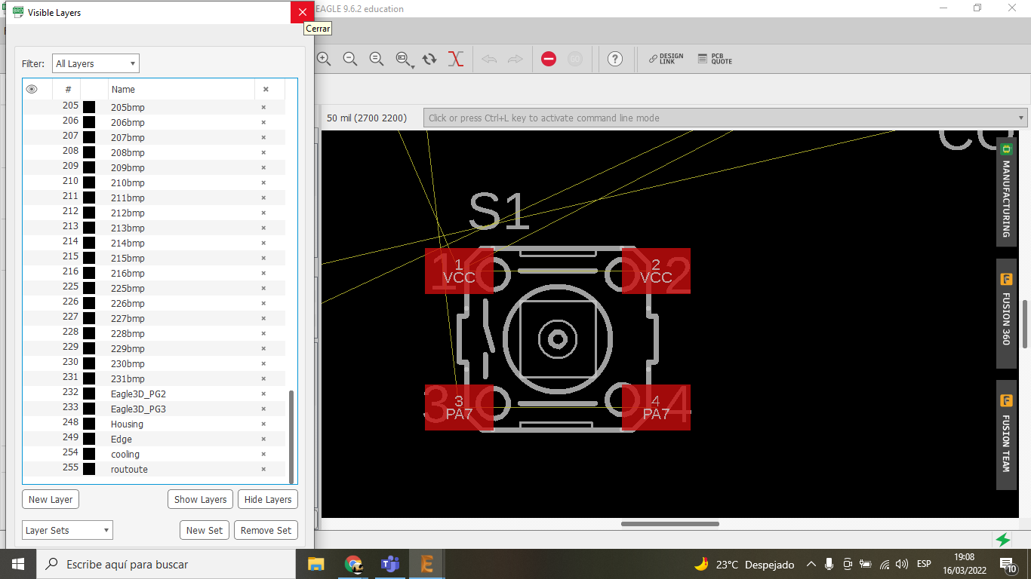1031x579 pixels.
Task: Open the command line history dropdown arrow
Action: pyautogui.click(x=1022, y=118)
